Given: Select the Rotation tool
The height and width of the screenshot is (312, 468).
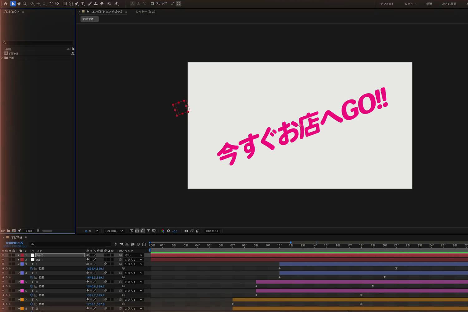Looking at the screenshot, I should point(51,4).
